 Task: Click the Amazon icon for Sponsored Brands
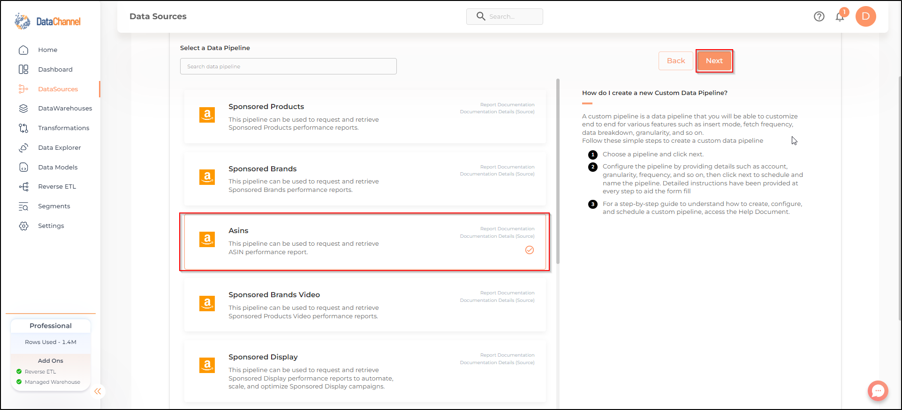(x=207, y=177)
